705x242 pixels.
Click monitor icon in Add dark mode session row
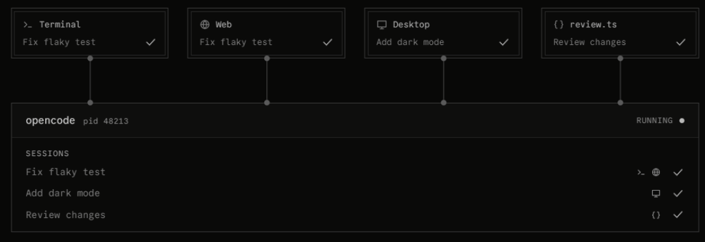click(656, 194)
